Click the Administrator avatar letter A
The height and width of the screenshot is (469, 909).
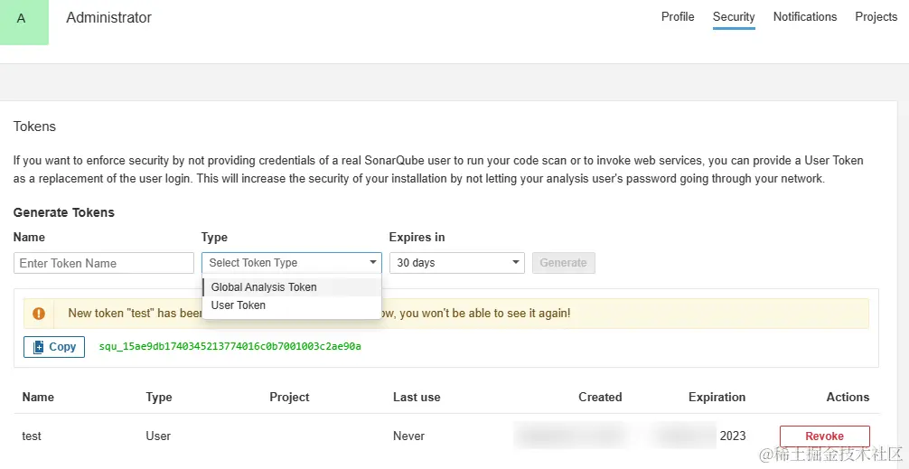click(23, 19)
